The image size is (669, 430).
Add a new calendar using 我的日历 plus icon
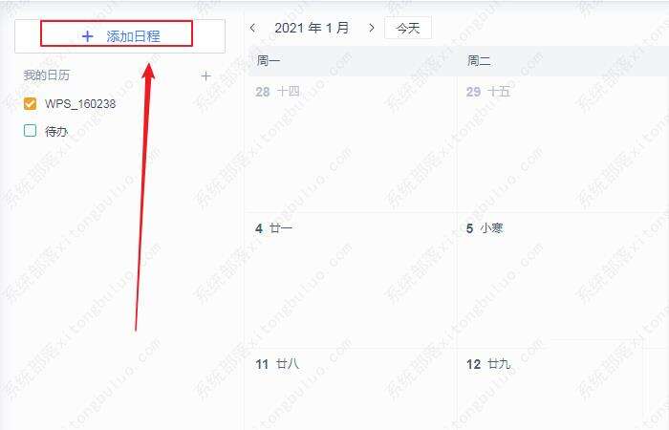coord(205,75)
